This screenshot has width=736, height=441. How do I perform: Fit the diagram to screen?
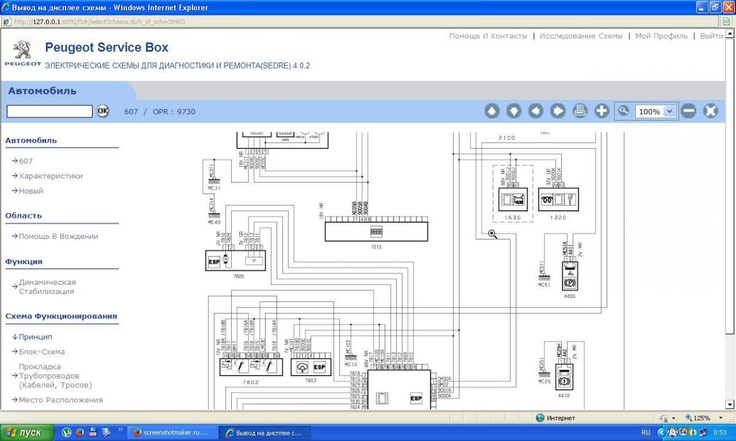710,111
